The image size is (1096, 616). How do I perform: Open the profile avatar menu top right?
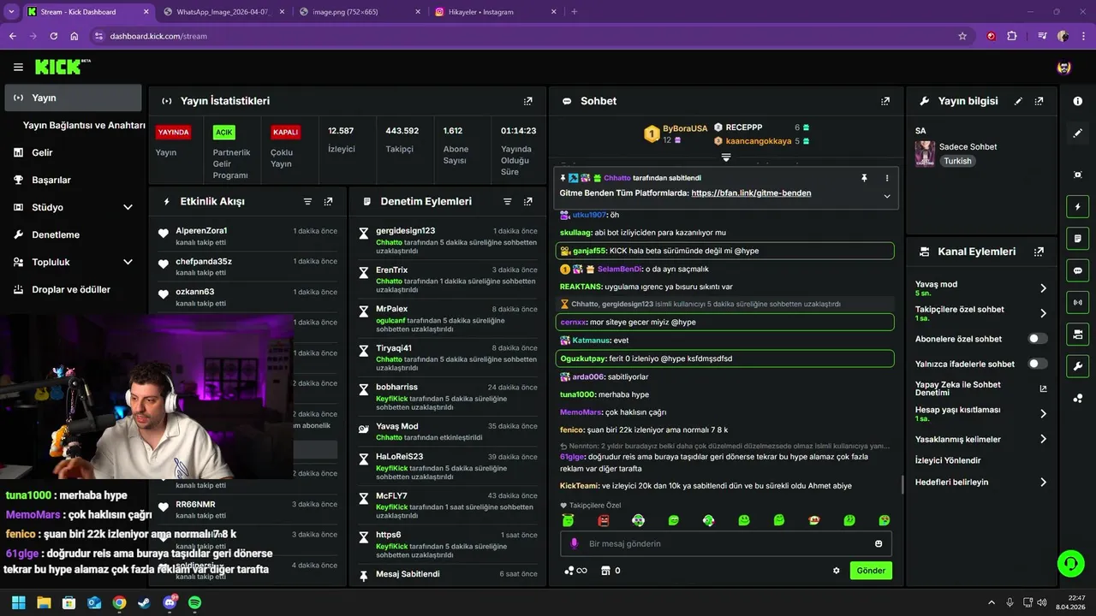coord(1064,67)
